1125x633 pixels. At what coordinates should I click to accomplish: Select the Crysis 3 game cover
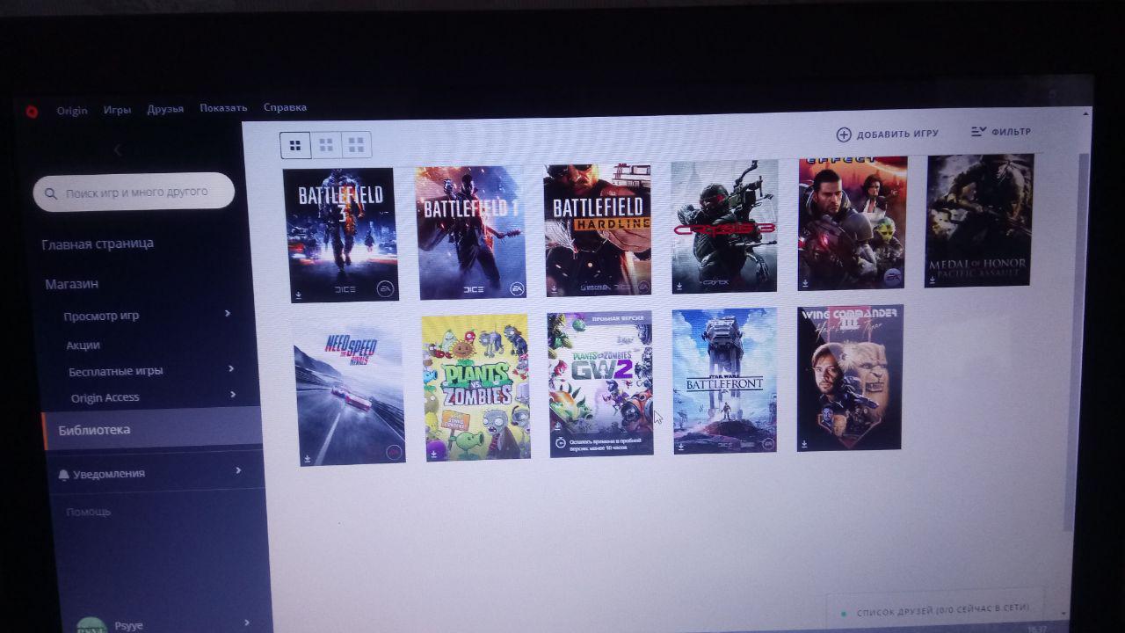[x=724, y=226]
